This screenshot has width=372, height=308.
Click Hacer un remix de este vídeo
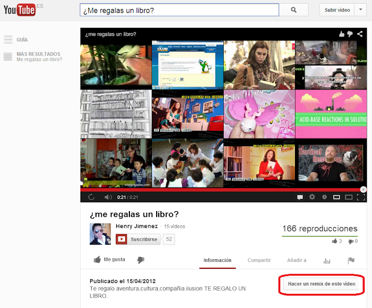322,284
